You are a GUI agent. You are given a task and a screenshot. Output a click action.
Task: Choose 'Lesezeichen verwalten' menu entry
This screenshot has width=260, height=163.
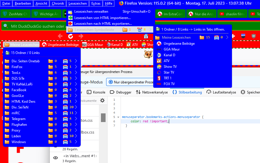tap(91, 12)
